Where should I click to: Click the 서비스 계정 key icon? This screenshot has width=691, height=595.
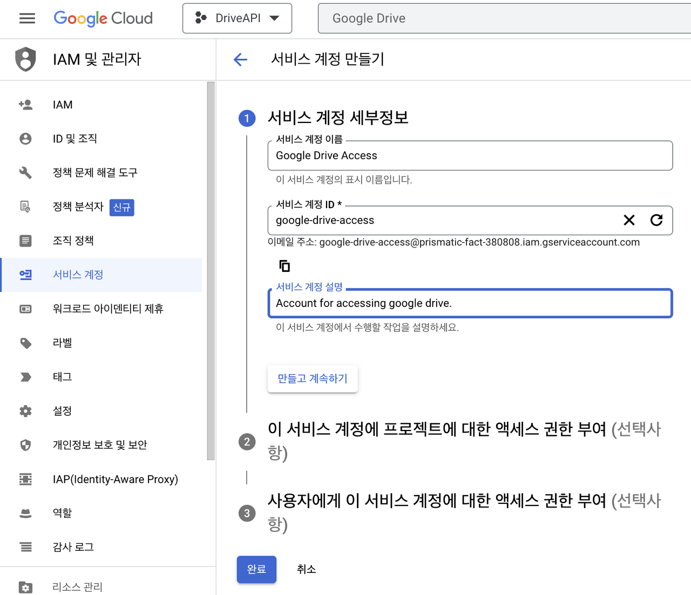pos(25,275)
